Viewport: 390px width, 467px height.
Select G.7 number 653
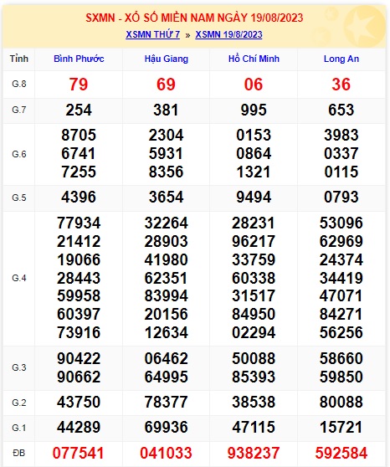pos(341,110)
